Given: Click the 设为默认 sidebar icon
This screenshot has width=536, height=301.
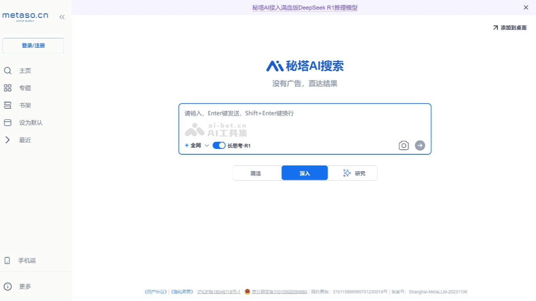Looking at the screenshot, I should 7,122.
